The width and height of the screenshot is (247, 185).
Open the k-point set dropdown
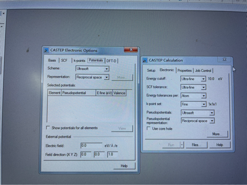point(204,104)
